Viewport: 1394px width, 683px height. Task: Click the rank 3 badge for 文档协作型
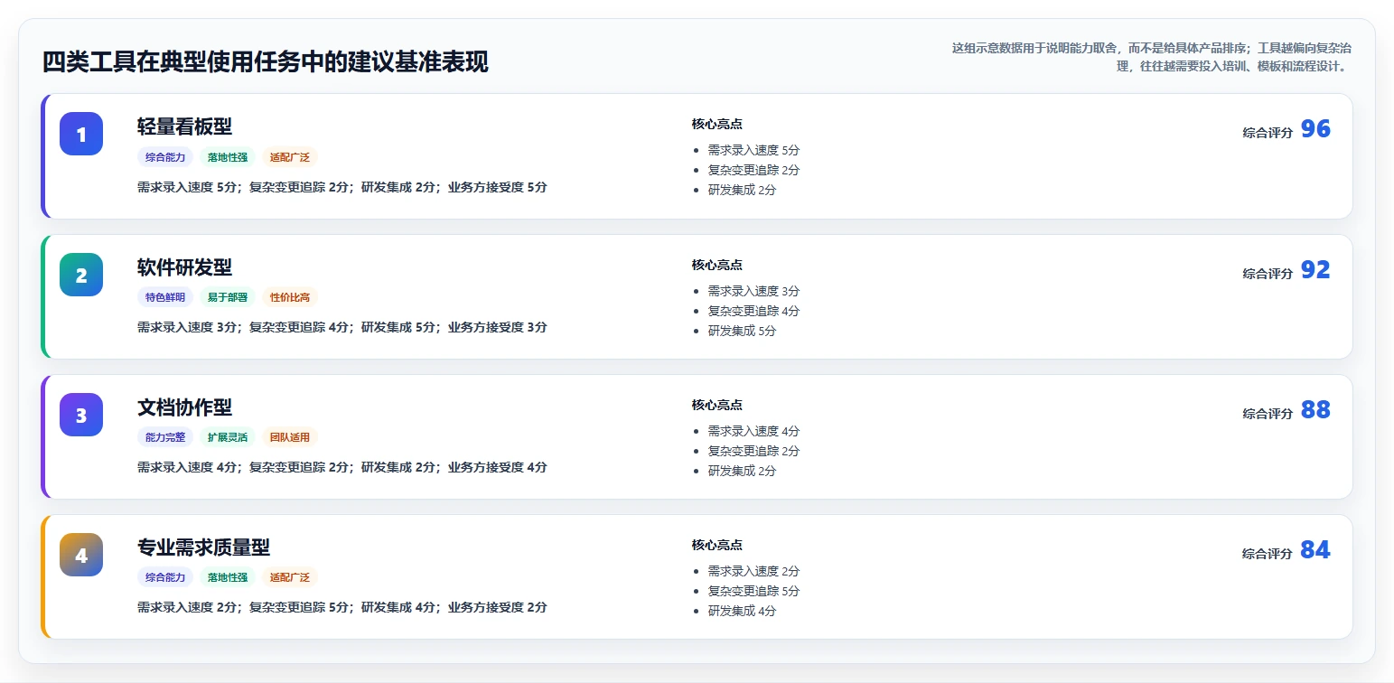click(81, 415)
